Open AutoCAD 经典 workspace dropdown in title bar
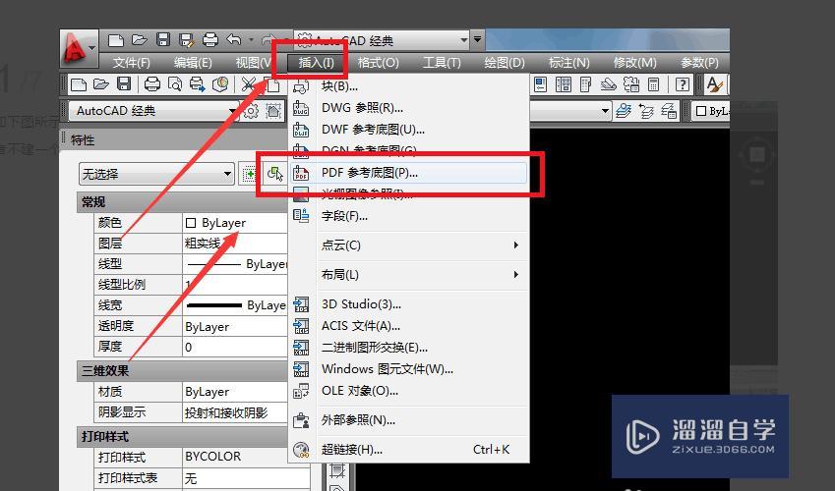Viewport: 835px width, 491px height. pyautogui.click(x=382, y=40)
